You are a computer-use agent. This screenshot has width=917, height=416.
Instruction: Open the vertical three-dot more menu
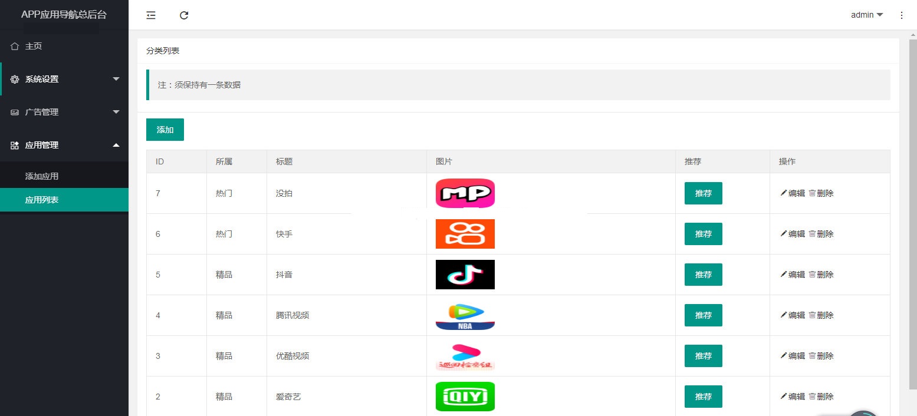pyautogui.click(x=901, y=15)
